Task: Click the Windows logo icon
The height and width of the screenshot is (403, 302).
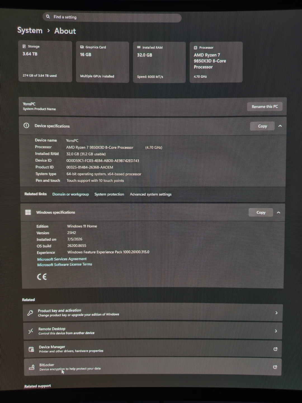Action: pos(28,212)
